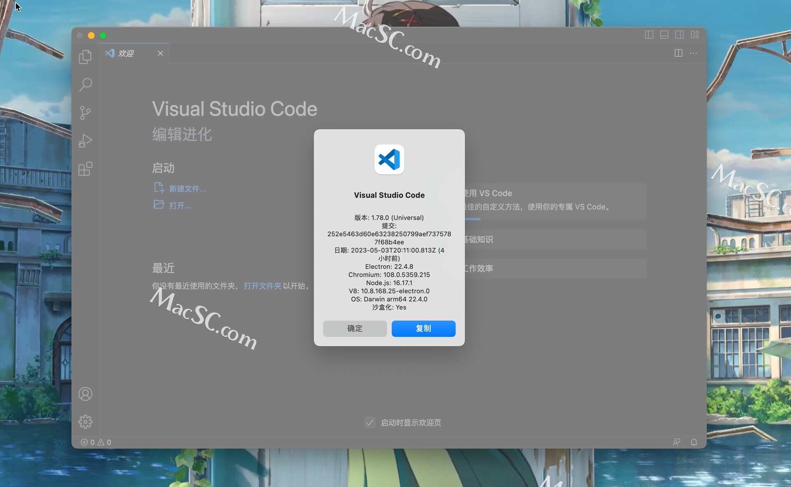
Task: Open the Source Control view
Action: point(85,113)
